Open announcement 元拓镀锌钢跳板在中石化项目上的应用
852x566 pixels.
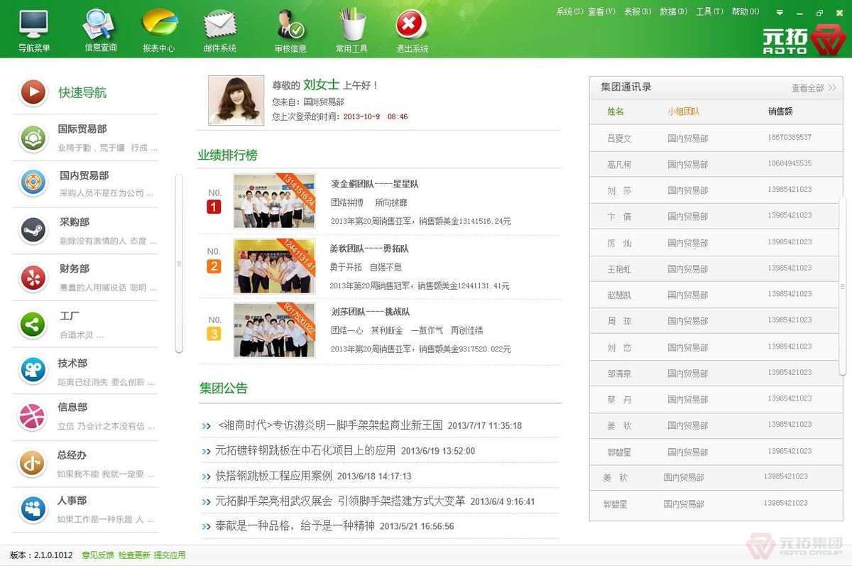click(x=305, y=450)
